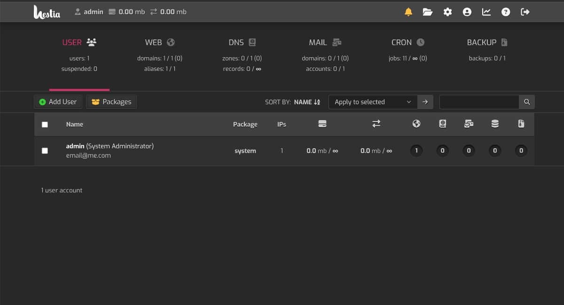Go to the DNS tab

[x=242, y=42]
